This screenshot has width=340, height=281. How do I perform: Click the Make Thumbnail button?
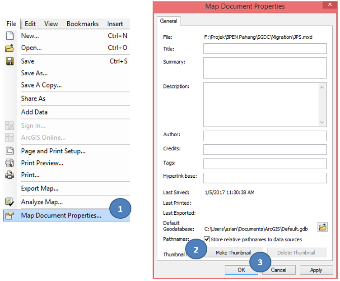(x=233, y=253)
